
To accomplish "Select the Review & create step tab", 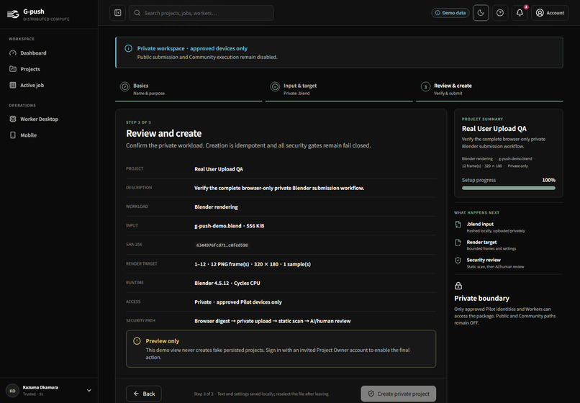I will point(489,89).
